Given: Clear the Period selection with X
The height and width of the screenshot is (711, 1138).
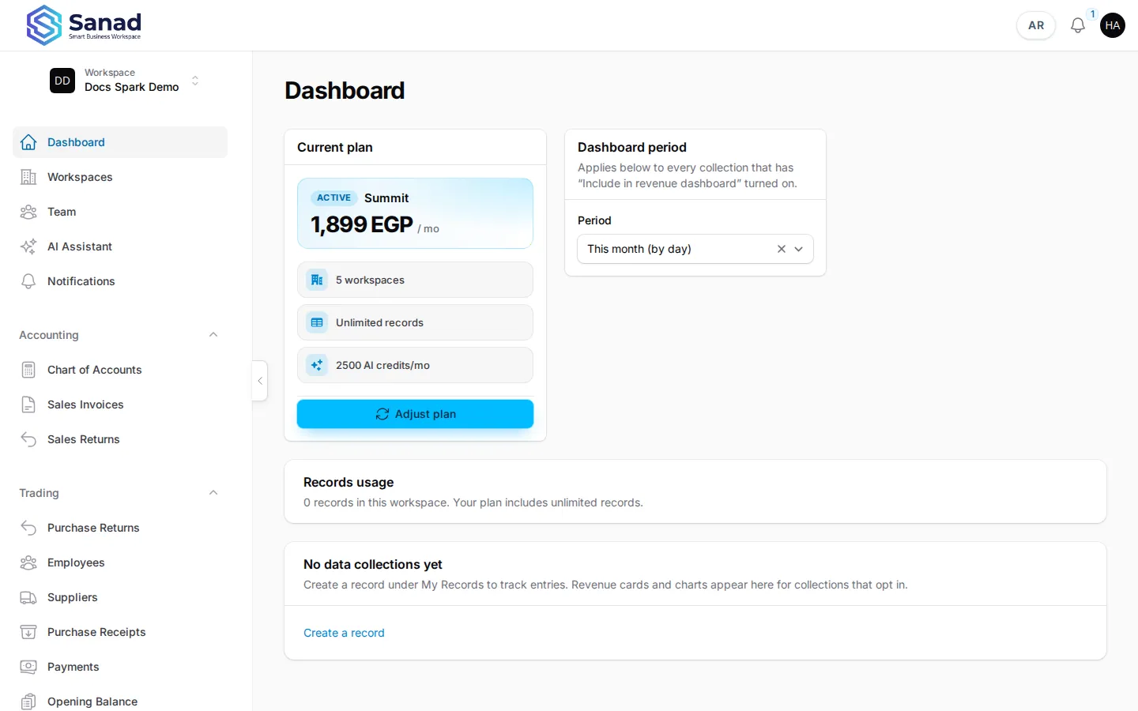Looking at the screenshot, I should tap(781, 249).
